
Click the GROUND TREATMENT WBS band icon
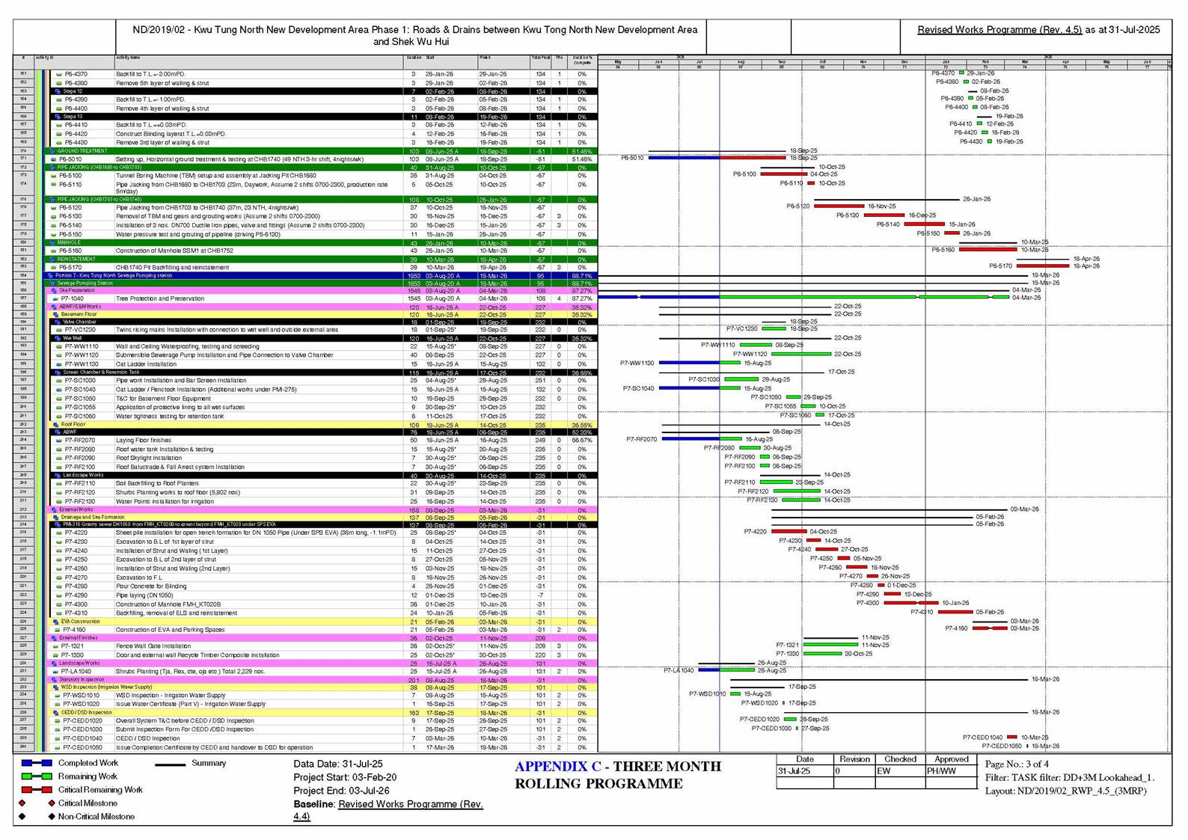click(x=52, y=151)
